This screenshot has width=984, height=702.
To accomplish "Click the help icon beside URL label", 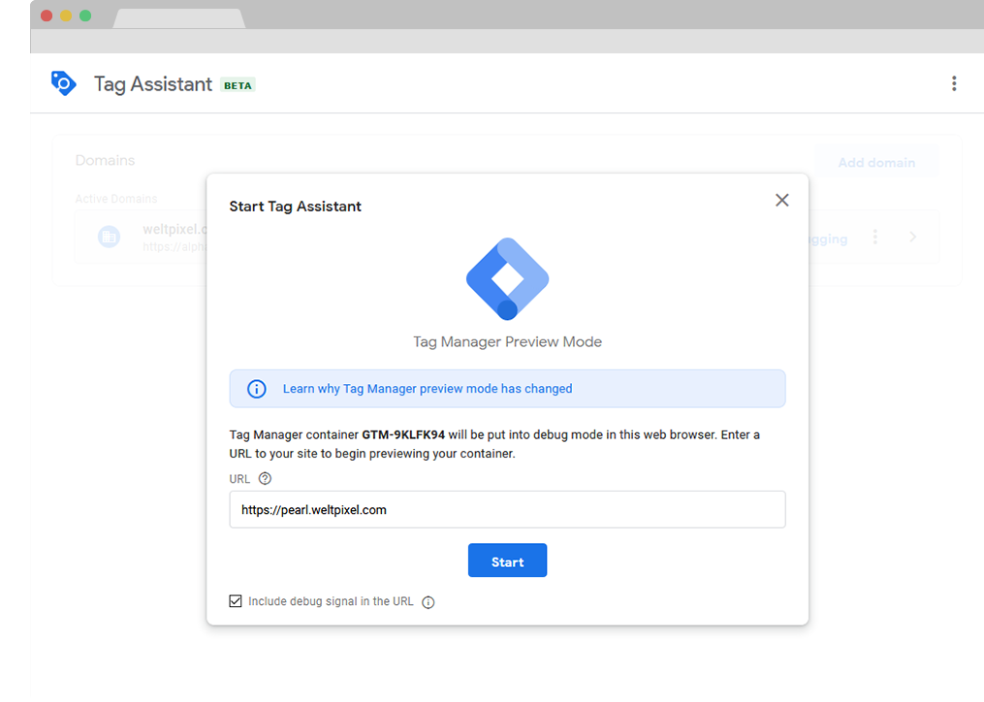I will [266, 479].
